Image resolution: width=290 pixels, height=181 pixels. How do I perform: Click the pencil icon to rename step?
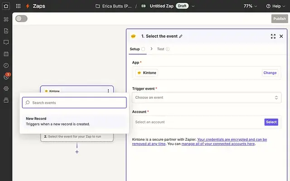point(181,36)
